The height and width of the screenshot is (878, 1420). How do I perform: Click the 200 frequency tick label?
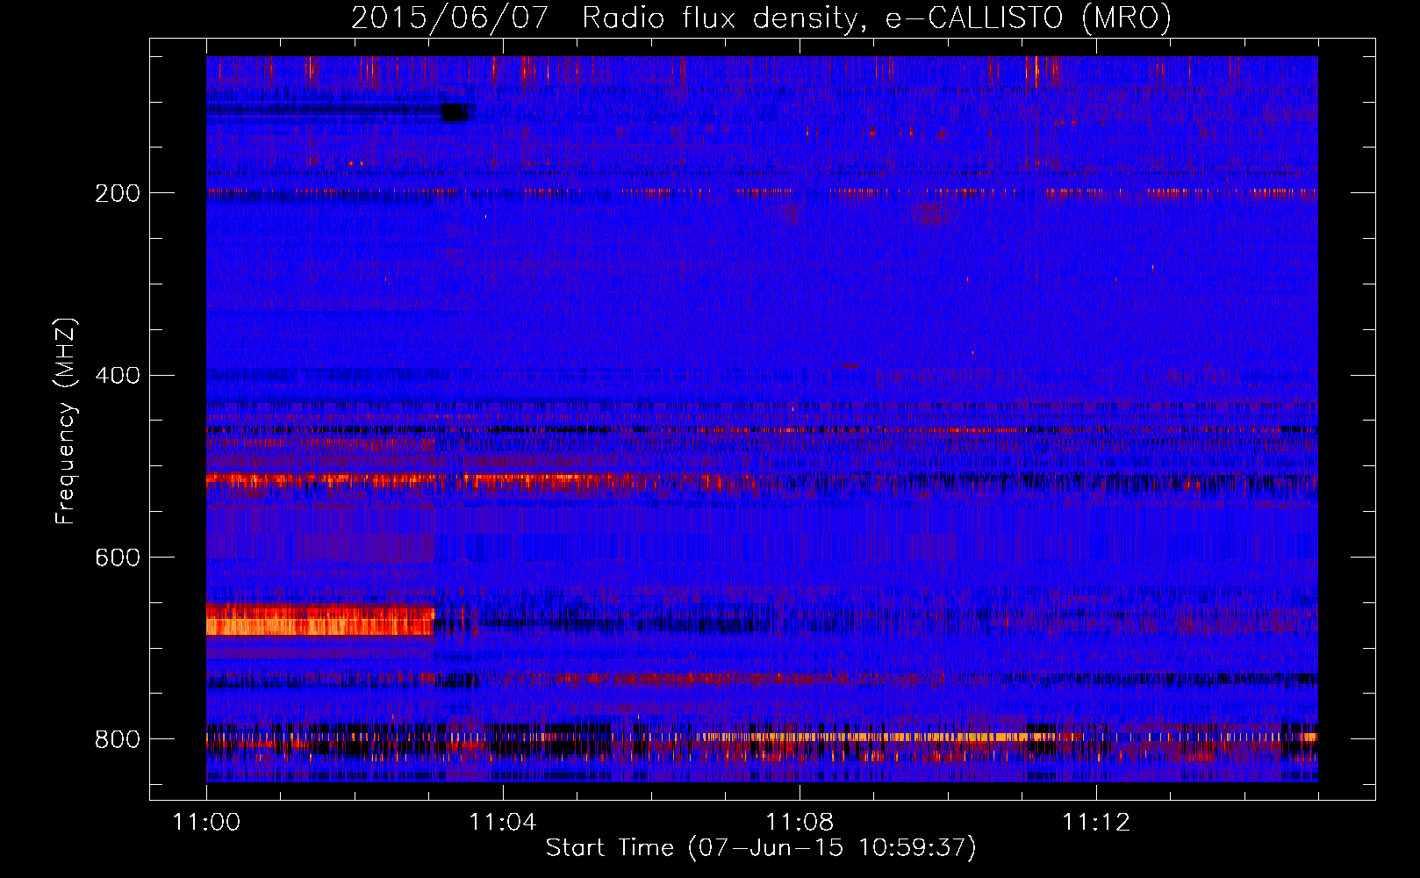pos(118,193)
